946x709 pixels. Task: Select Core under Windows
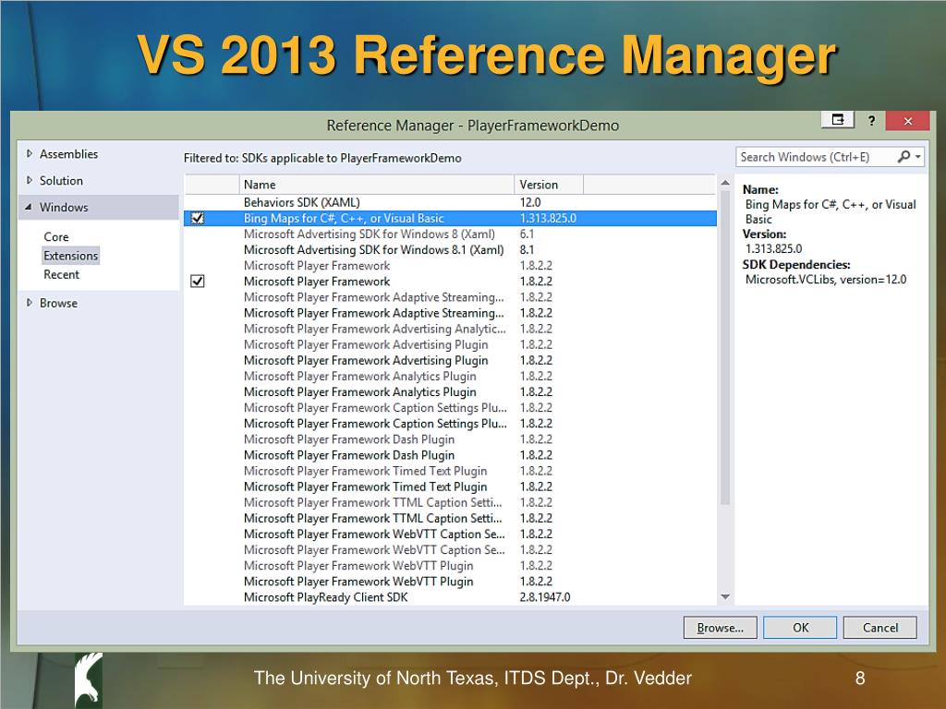click(56, 237)
